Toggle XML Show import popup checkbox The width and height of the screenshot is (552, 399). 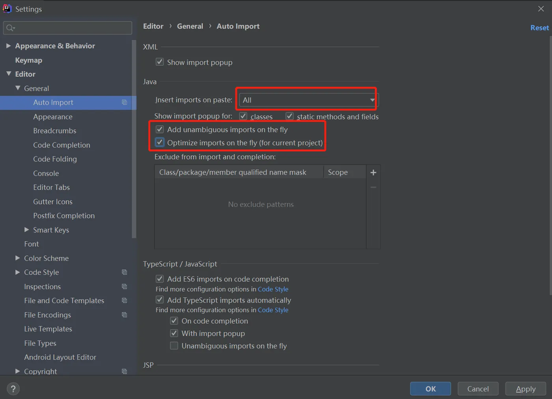click(160, 62)
